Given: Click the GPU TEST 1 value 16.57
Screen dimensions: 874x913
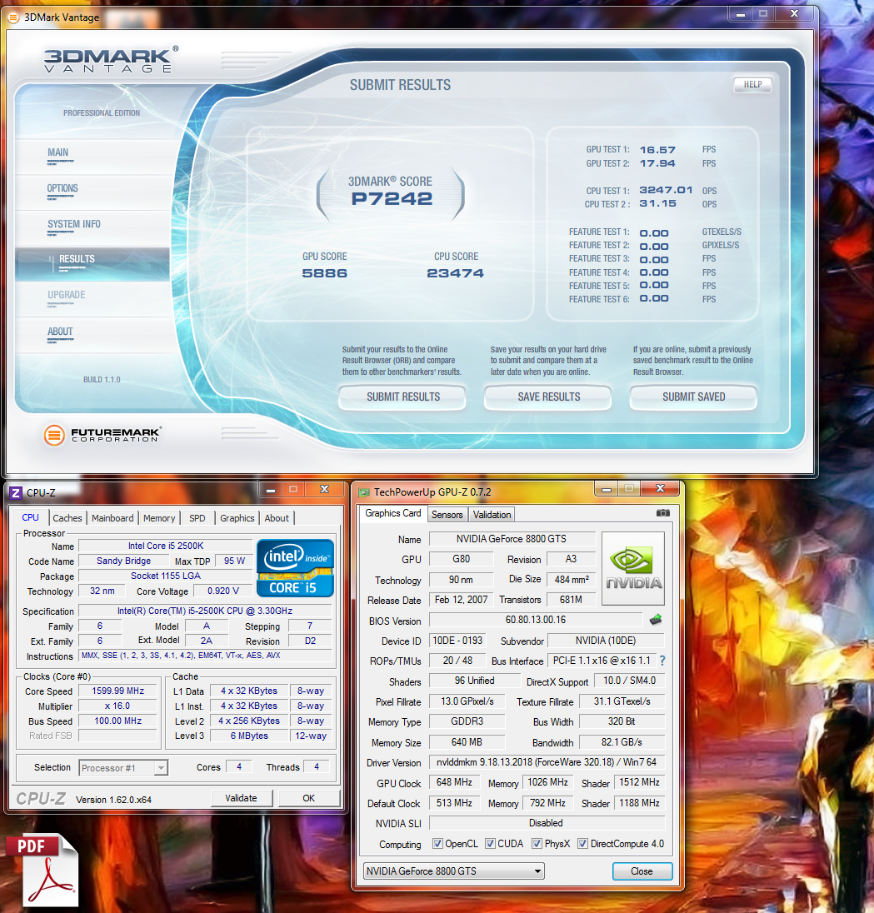Looking at the screenshot, I should [x=657, y=150].
